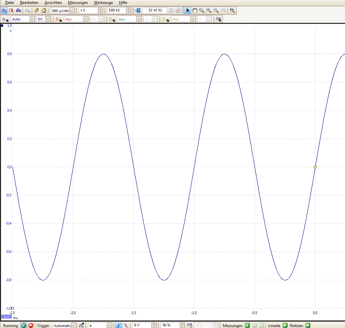Viewport: 345px width, 328px height.
Task: Click the Lineale green button
Action: coord(285,325)
